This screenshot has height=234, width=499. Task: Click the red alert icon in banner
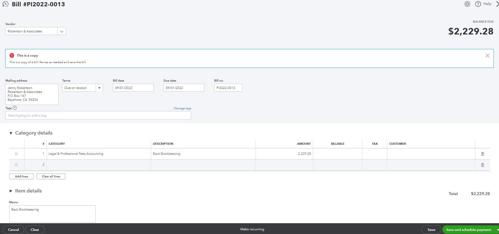pos(12,55)
